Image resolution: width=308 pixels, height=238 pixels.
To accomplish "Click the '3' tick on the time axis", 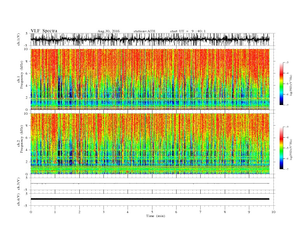I will pos(103,212).
